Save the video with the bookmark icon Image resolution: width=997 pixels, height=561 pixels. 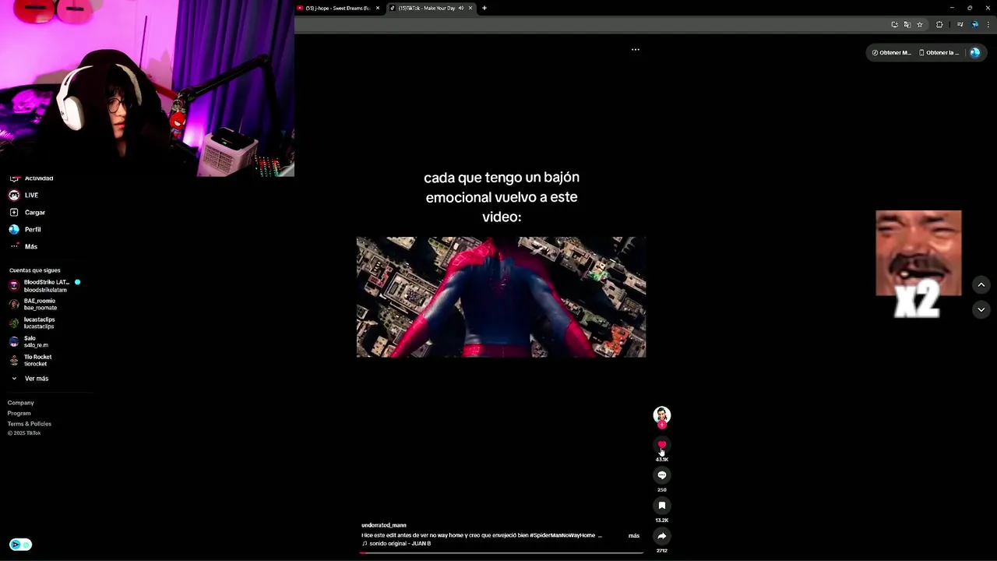pos(662,506)
